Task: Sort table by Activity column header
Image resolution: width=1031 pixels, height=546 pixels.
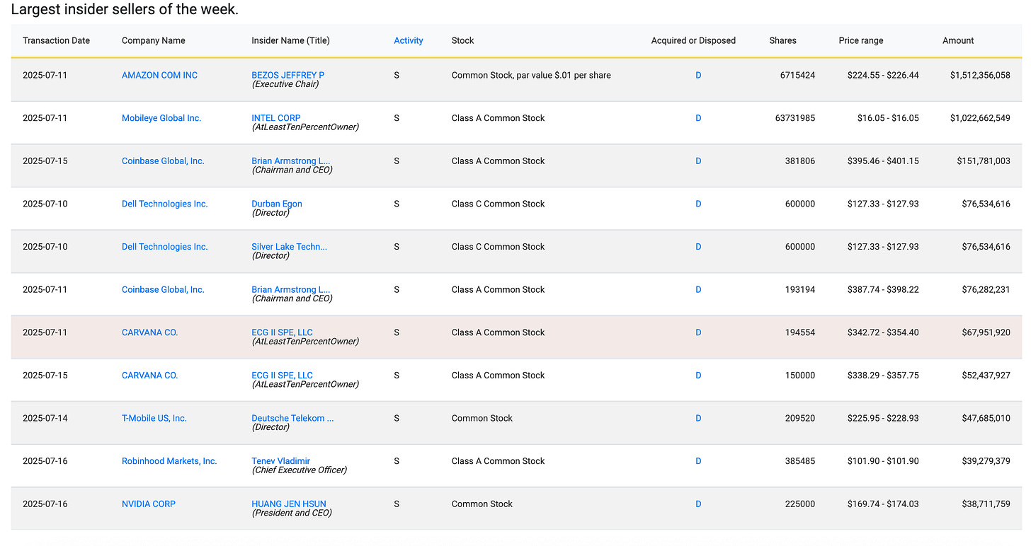Action: click(409, 40)
